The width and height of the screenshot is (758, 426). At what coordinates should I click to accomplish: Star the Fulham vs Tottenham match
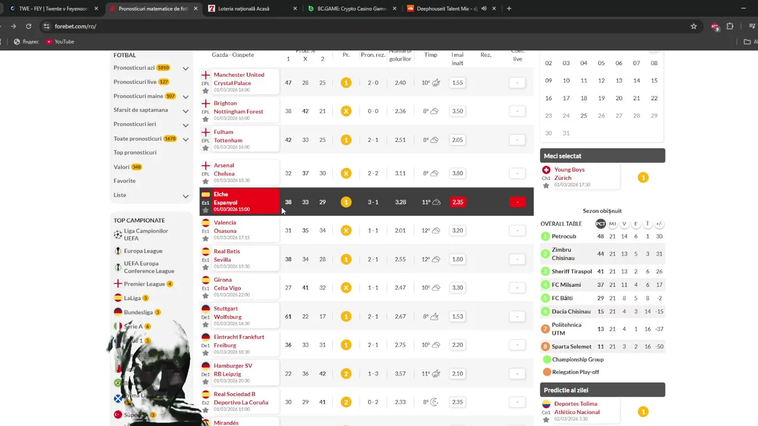coord(205,148)
